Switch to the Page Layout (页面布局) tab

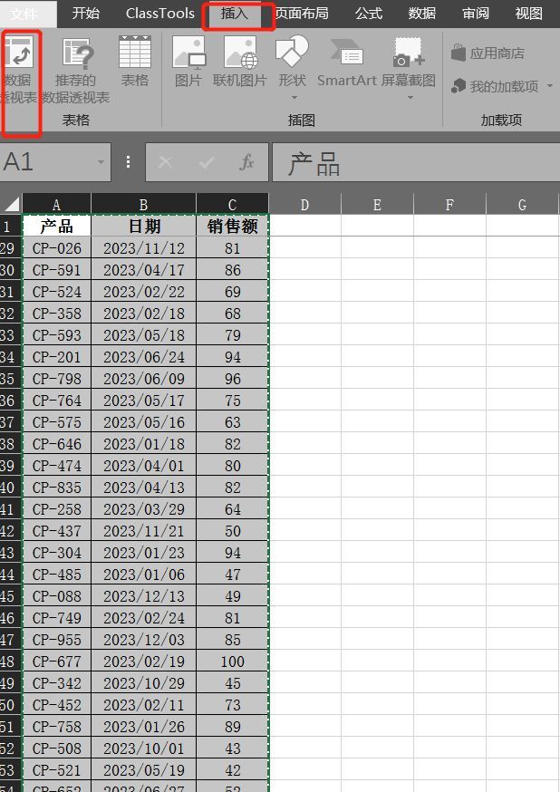point(302,13)
